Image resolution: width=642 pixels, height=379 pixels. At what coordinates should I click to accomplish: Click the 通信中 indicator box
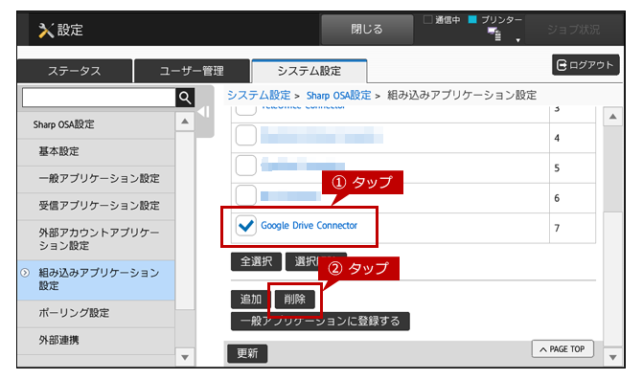coord(428,19)
